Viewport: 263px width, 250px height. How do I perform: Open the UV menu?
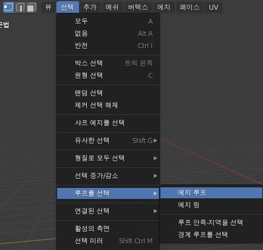pyautogui.click(x=213, y=7)
